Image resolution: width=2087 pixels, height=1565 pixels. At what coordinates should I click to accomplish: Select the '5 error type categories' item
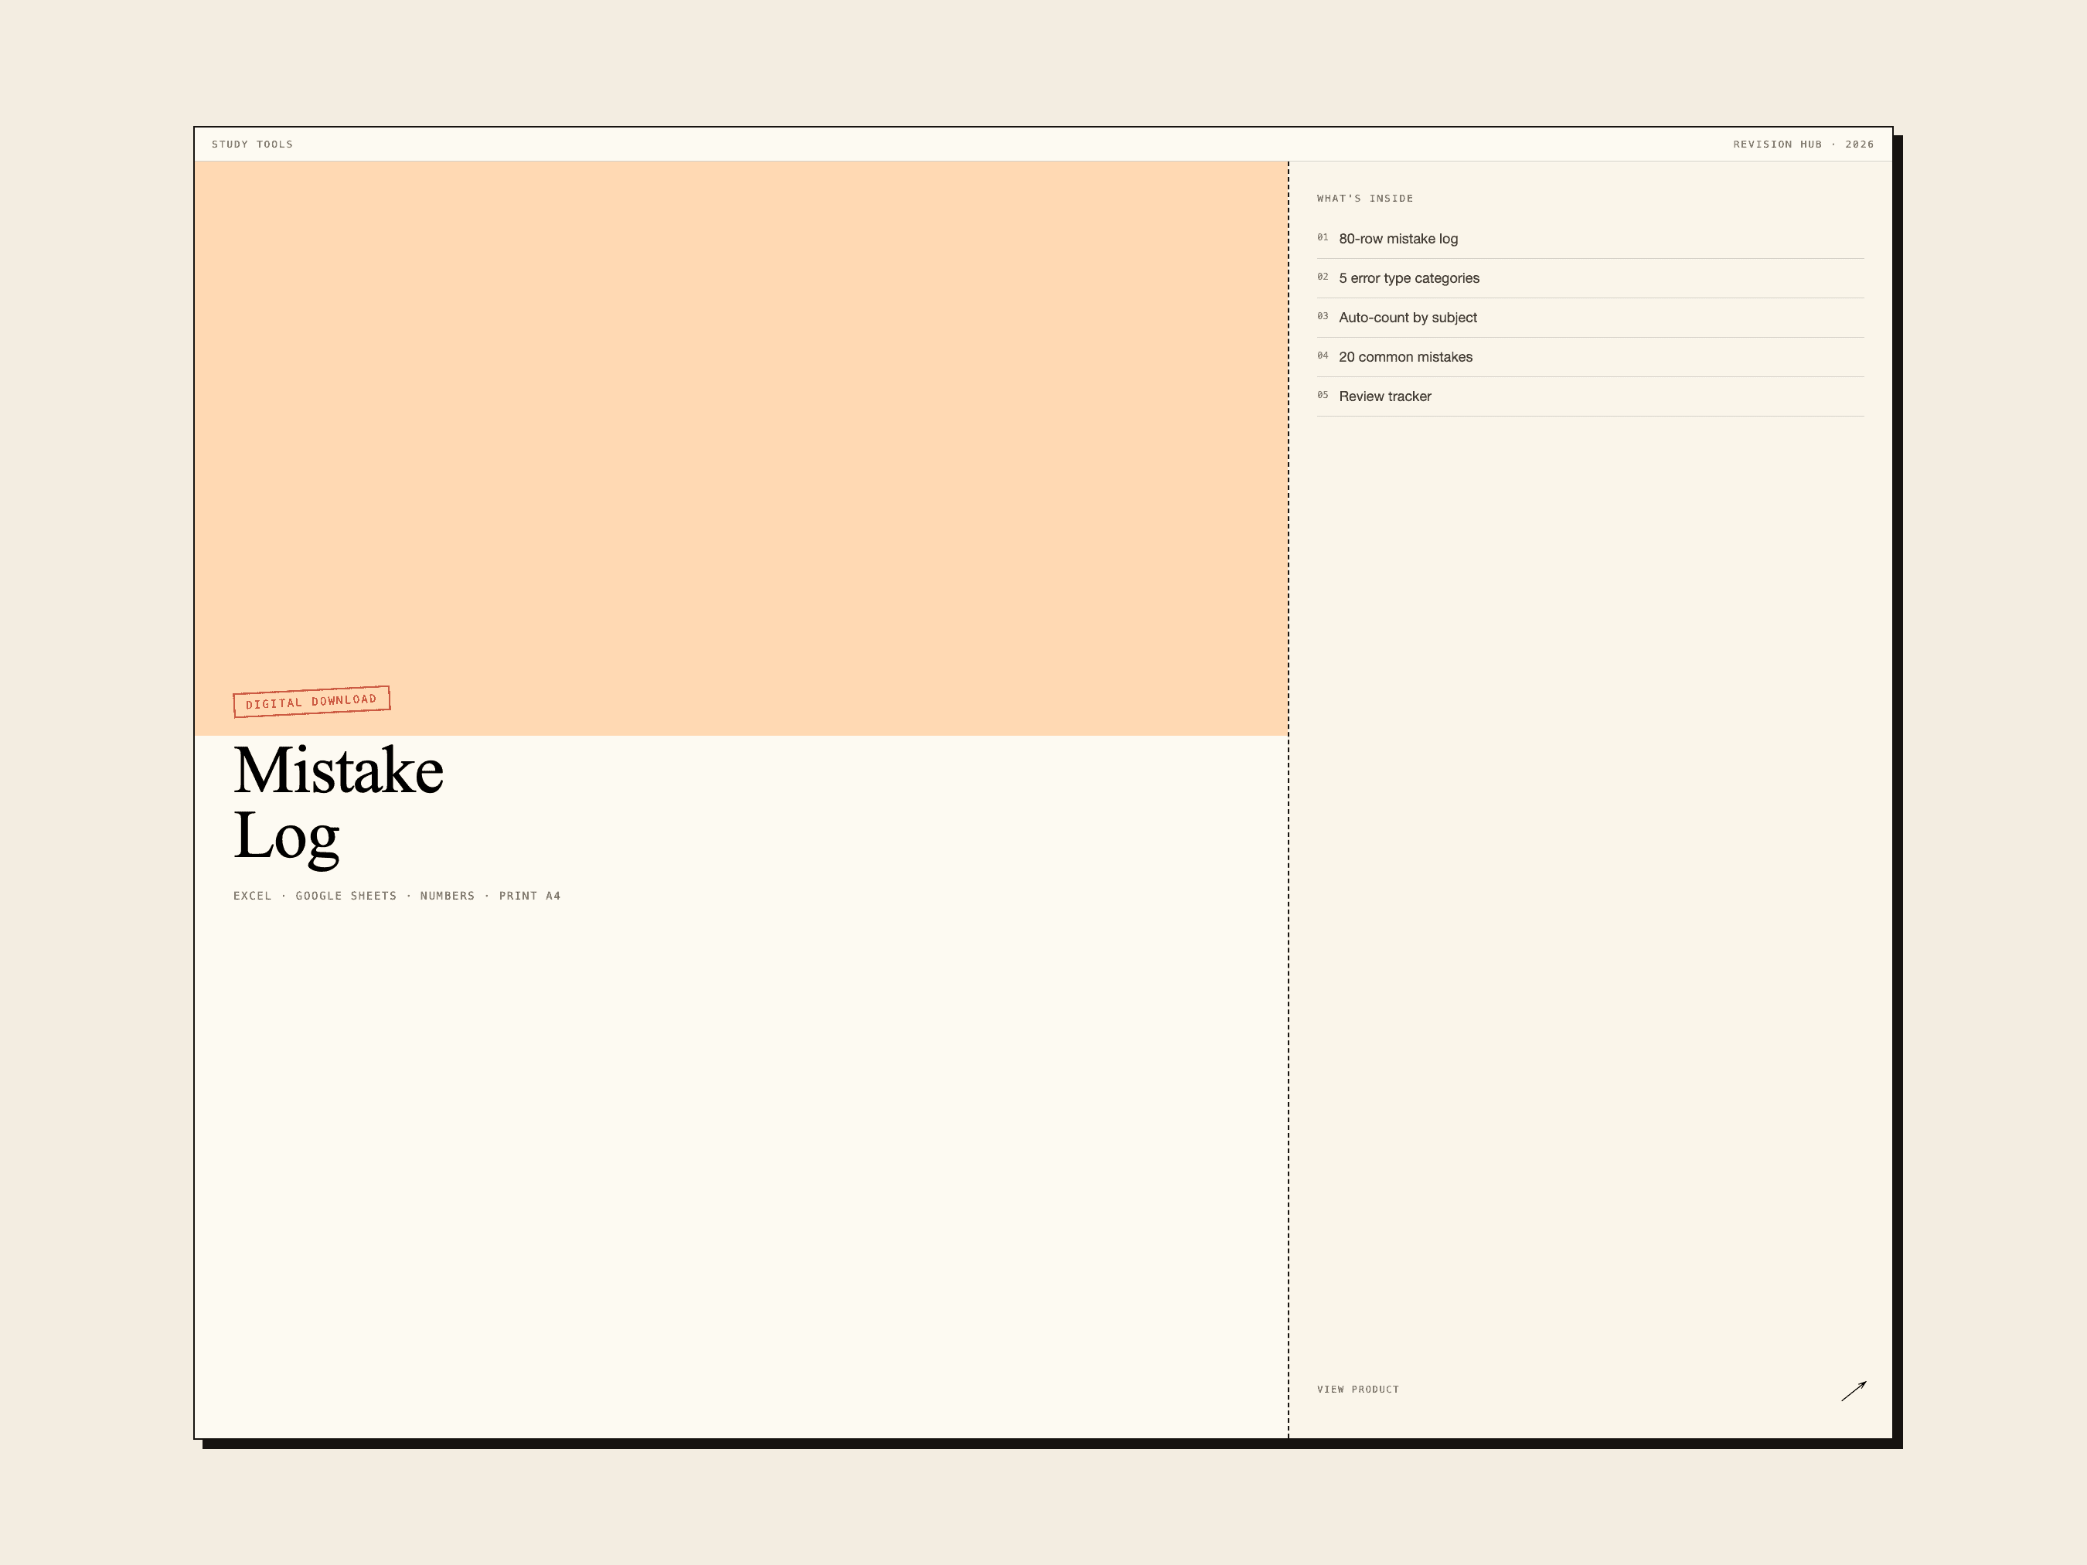[x=1590, y=278]
